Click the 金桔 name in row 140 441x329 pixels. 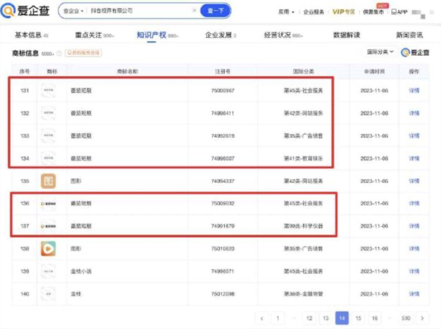point(76,294)
